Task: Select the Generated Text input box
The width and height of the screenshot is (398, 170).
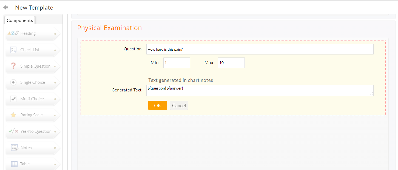Action: tap(260, 90)
